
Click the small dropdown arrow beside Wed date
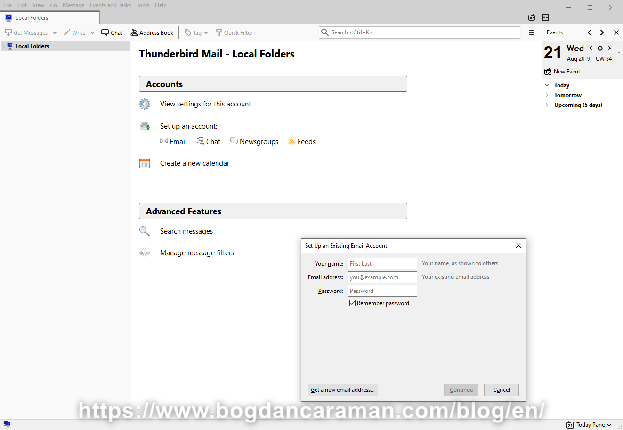pos(619,52)
